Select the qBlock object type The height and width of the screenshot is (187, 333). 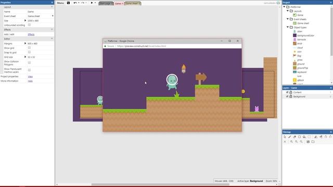click(x=300, y=80)
